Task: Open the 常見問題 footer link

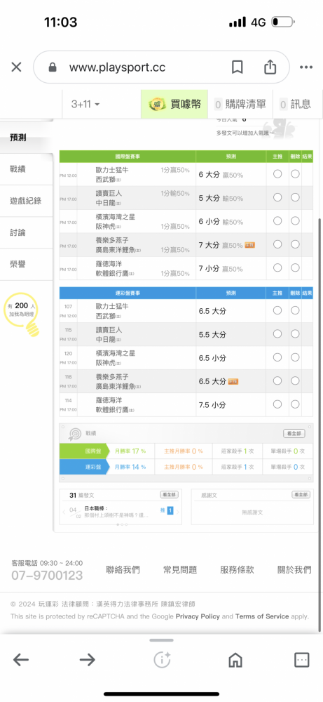Action: (180, 569)
